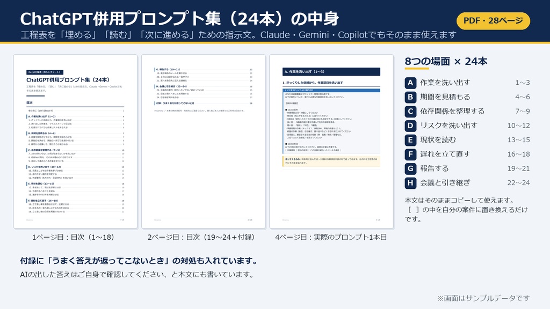Click the letter D badge icon

(x=410, y=126)
